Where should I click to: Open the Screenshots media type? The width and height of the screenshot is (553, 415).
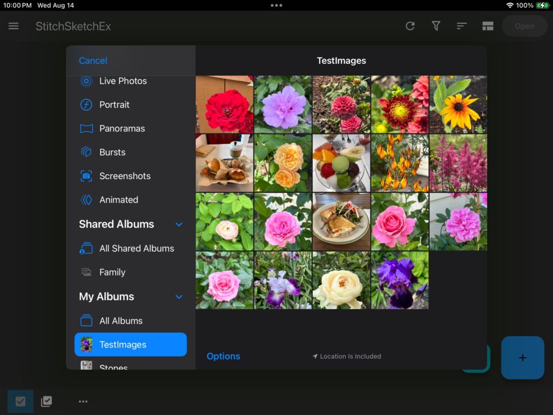[x=125, y=176]
